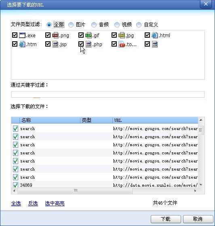Click the scroll down arrow of file list
215x226 pixels.
pos(201,185)
